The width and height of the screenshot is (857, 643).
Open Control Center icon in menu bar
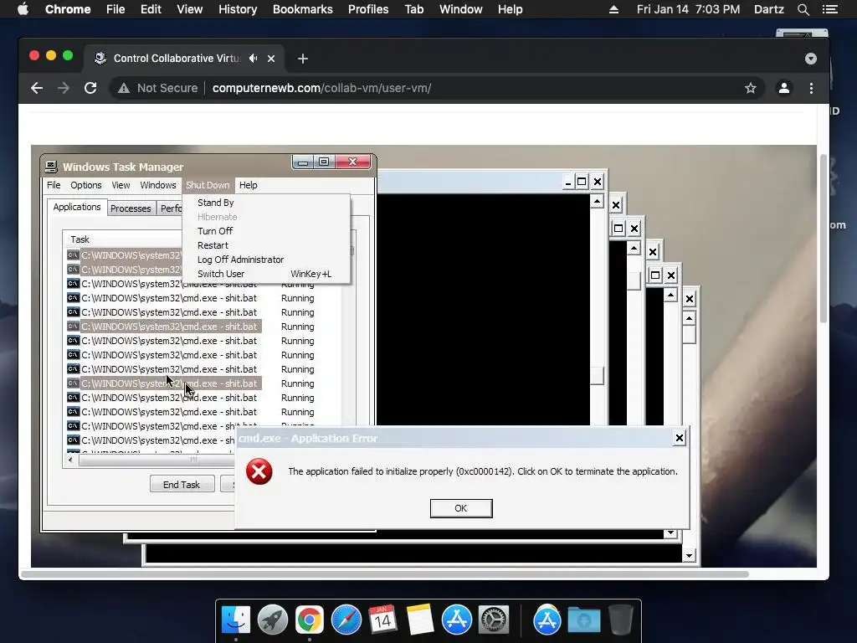830,9
